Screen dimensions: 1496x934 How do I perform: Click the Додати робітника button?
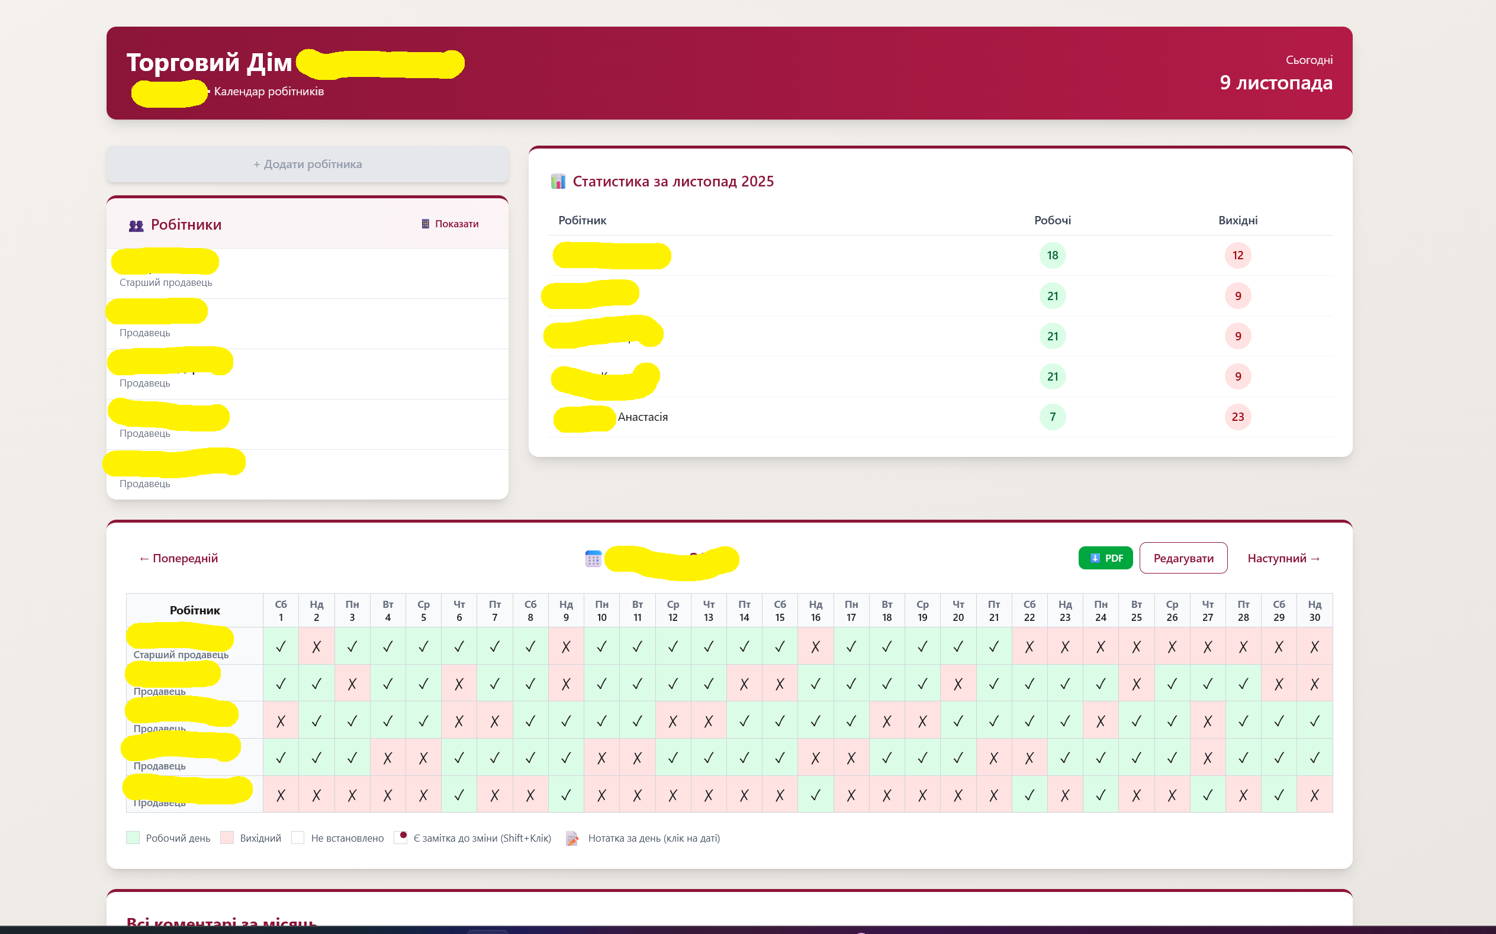pyautogui.click(x=307, y=165)
